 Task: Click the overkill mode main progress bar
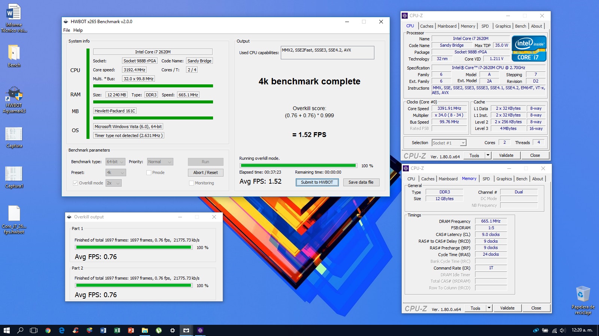[298, 165]
